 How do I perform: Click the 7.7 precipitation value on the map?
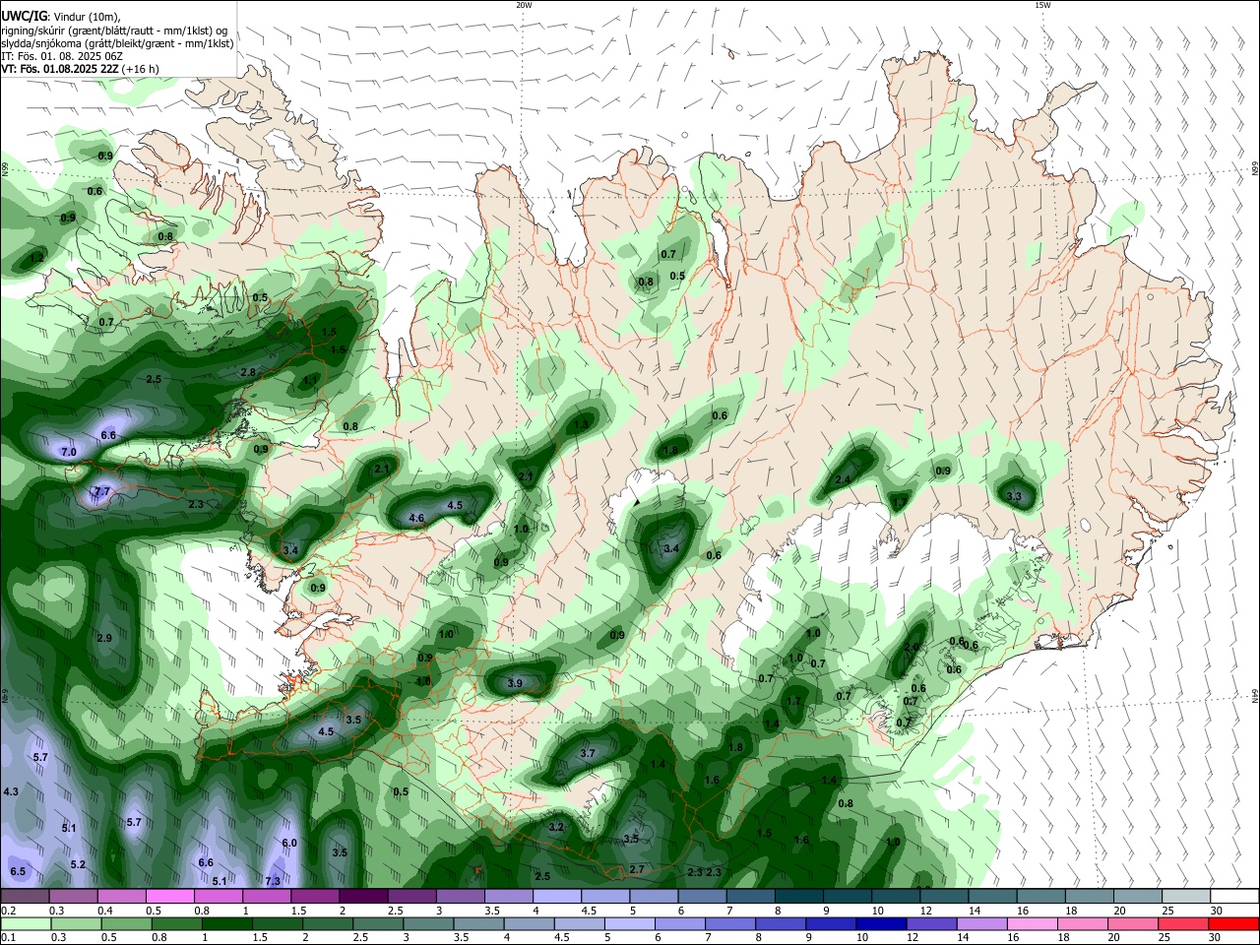[x=101, y=491]
